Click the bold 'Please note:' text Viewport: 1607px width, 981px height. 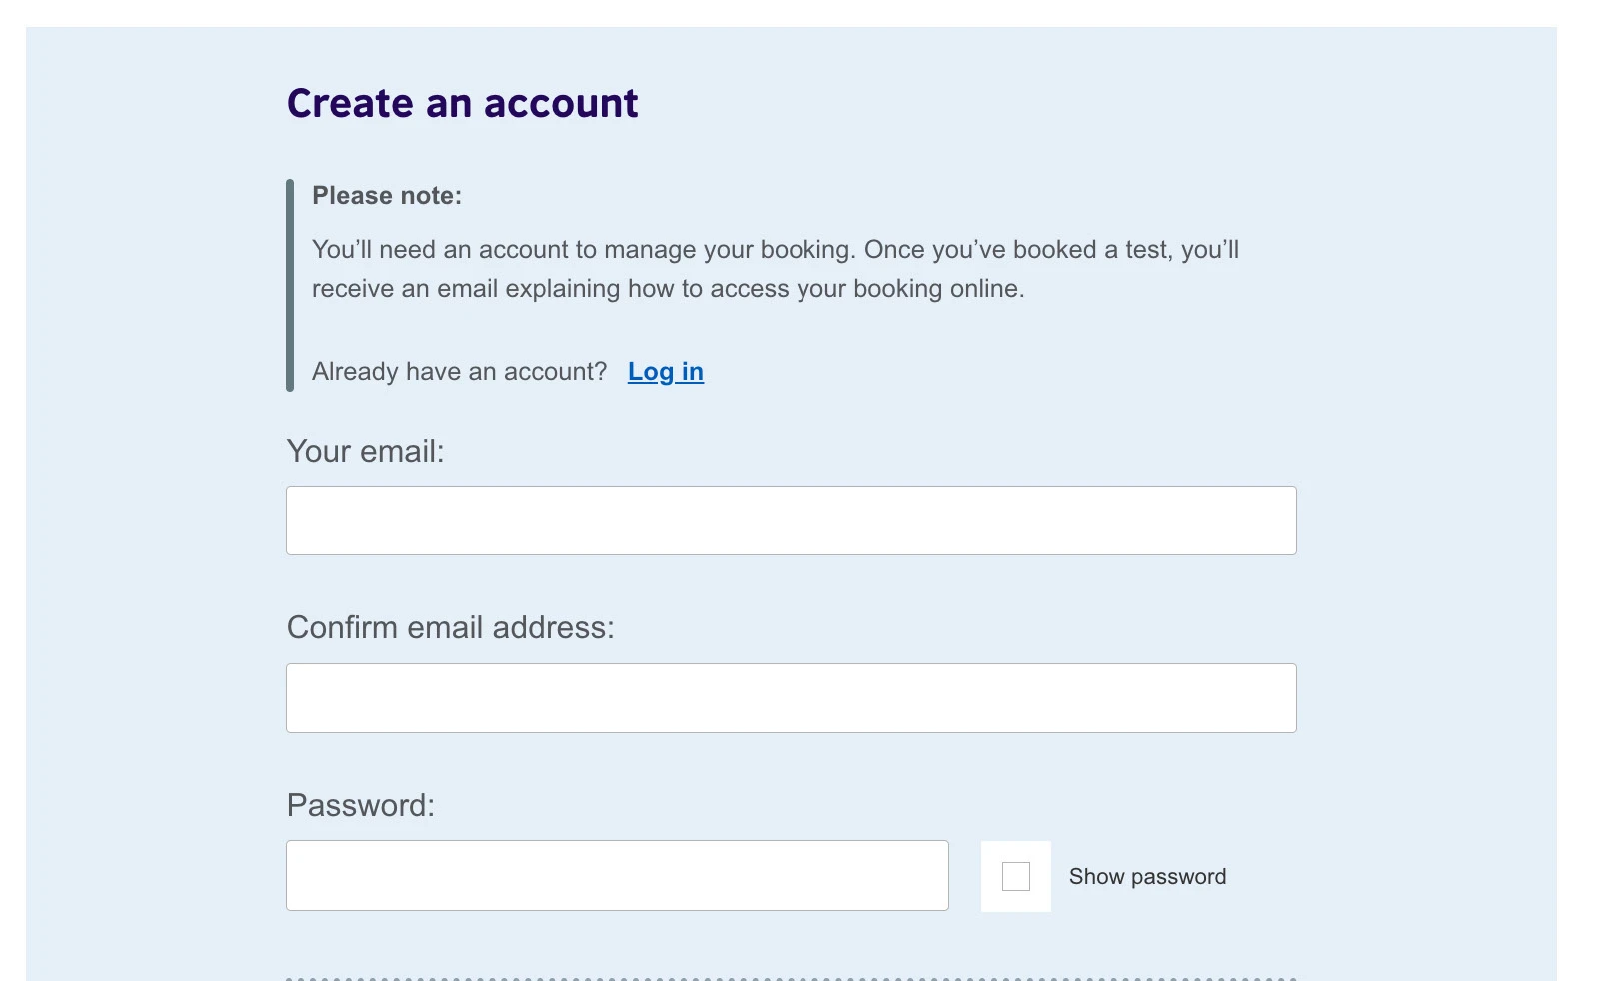coord(387,195)
